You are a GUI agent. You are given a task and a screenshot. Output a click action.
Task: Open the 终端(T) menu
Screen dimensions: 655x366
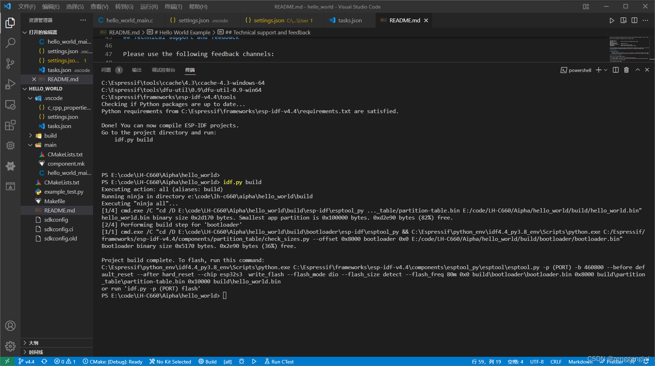coord(173,6)
